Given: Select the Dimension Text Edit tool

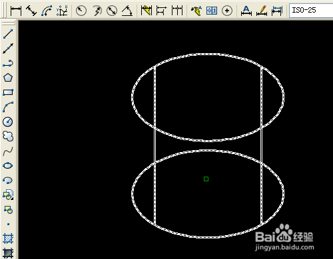Looking at the screenshot, I should point(262,11).
